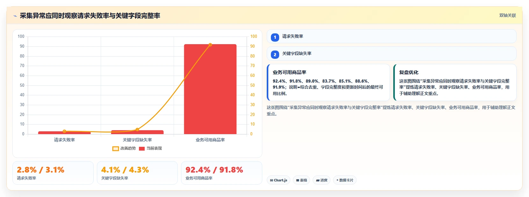
Task: Click the caption under the 关键字段缺失率 metric value
Action: pyautogui.click(x=115, y=178)
